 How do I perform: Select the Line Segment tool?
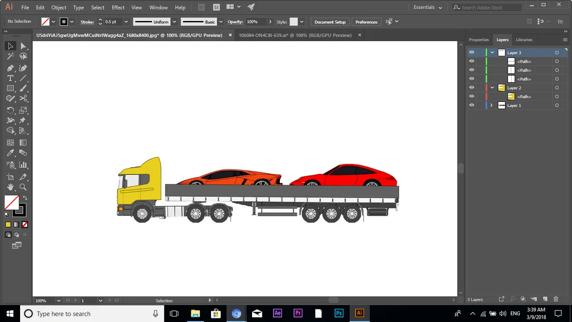[23, 78]
